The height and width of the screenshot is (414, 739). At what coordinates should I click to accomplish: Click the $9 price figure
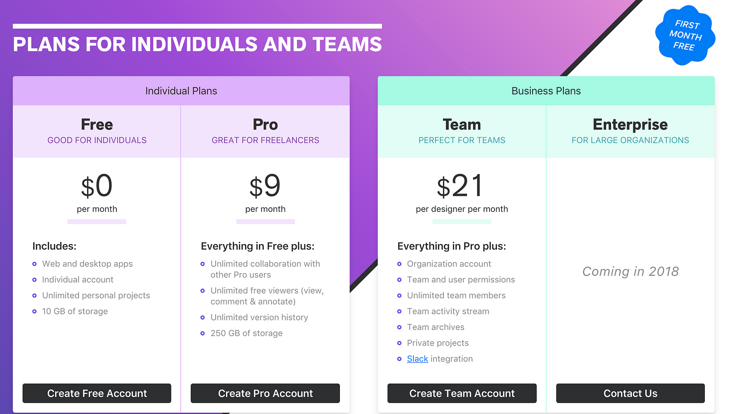pyautogui.click(x=265, y=186)
